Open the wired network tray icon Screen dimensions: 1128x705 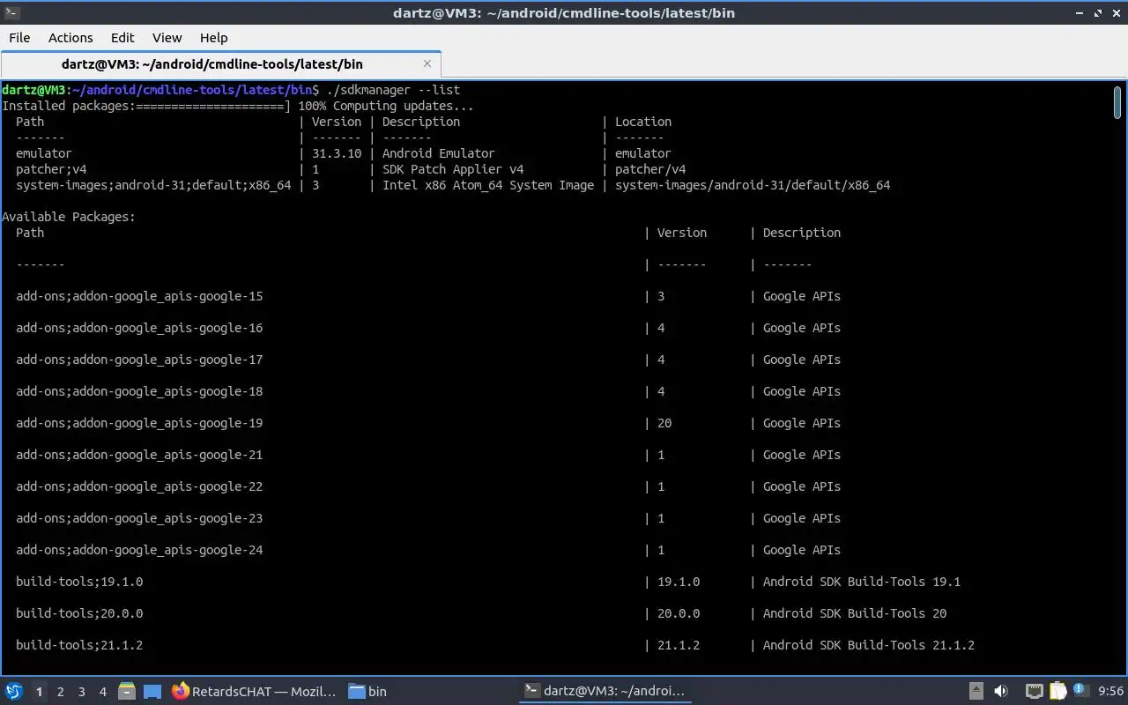[x=1035, y=691]
